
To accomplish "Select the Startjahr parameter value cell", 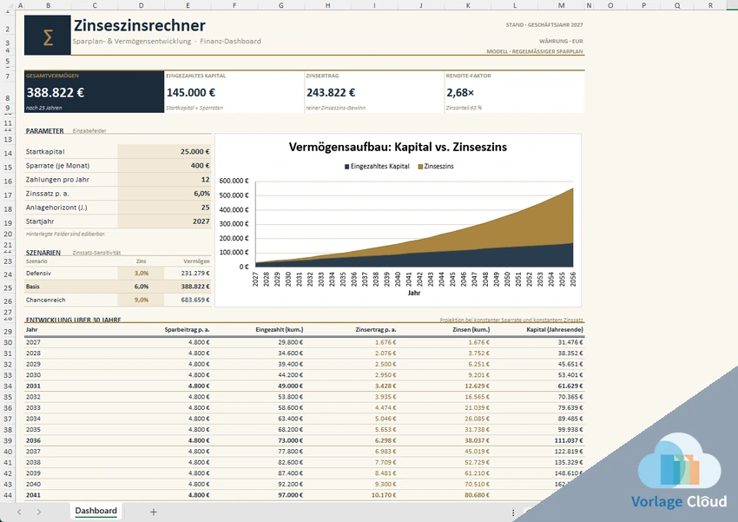I will (x=164, y=221).
